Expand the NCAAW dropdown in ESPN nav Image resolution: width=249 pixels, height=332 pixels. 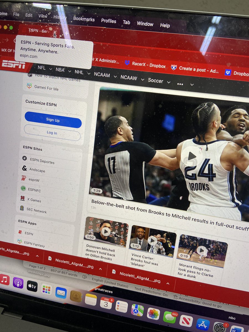click(x=142, y=79)
